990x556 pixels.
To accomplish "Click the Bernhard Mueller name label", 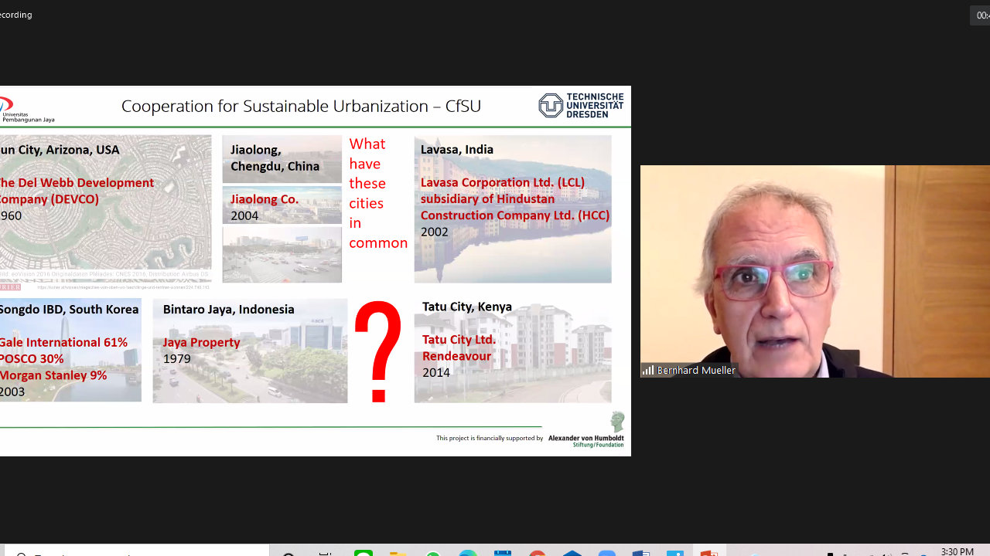I will click(696, 371).
